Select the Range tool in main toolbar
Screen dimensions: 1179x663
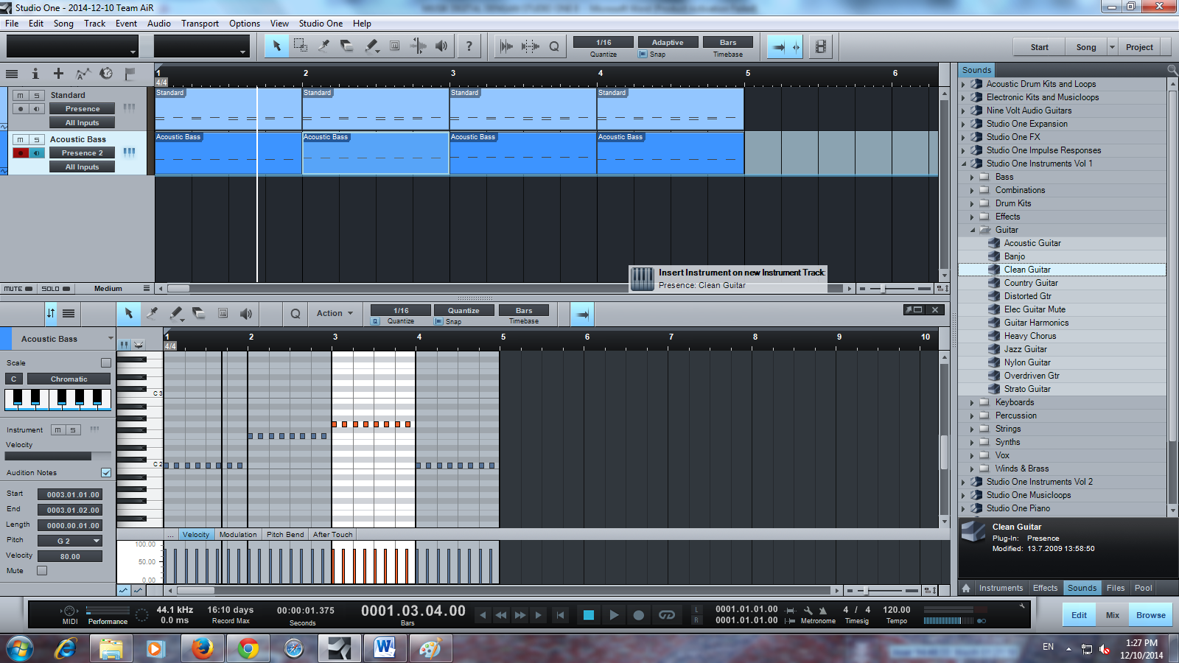[300, 46]
